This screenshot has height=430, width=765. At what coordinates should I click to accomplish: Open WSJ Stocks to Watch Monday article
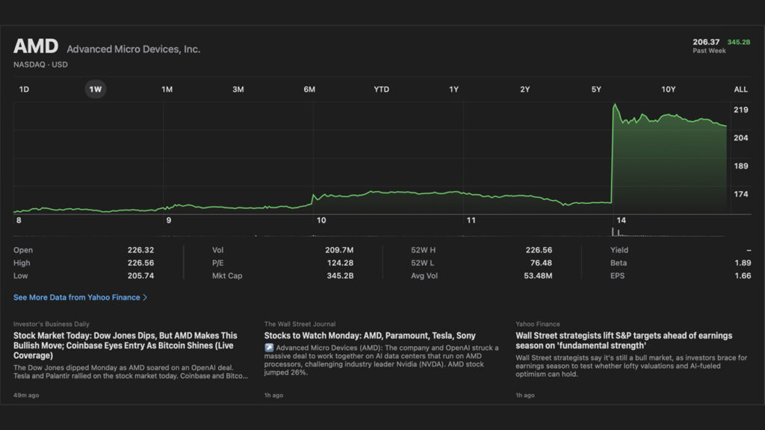370,336
